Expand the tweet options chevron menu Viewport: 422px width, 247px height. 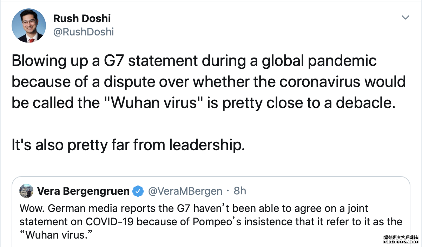pos(405,18)
